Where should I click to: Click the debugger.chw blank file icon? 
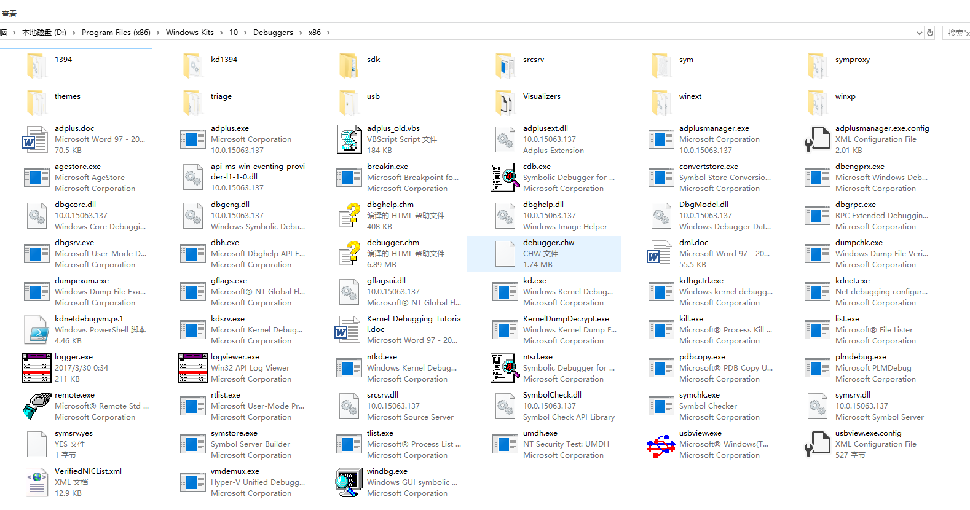(x=505, y=254)
